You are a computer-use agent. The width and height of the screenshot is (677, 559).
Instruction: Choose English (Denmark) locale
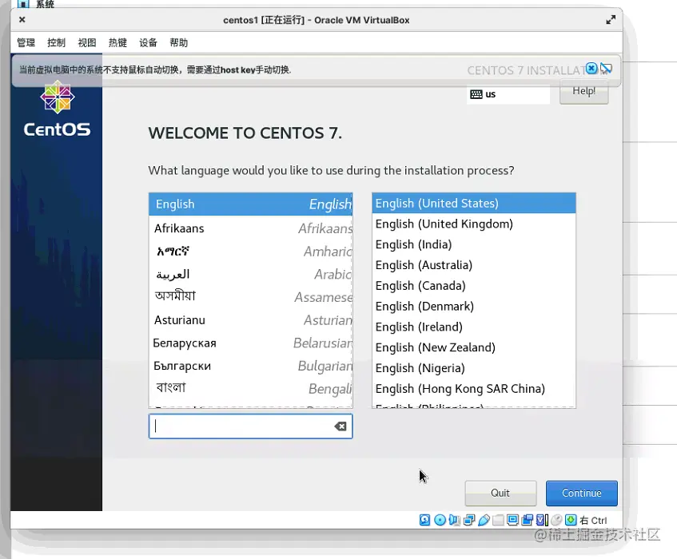point(474,306)
